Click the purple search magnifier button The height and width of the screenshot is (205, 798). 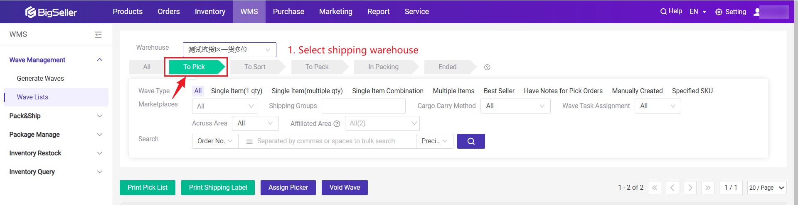[x=471, y=141]
